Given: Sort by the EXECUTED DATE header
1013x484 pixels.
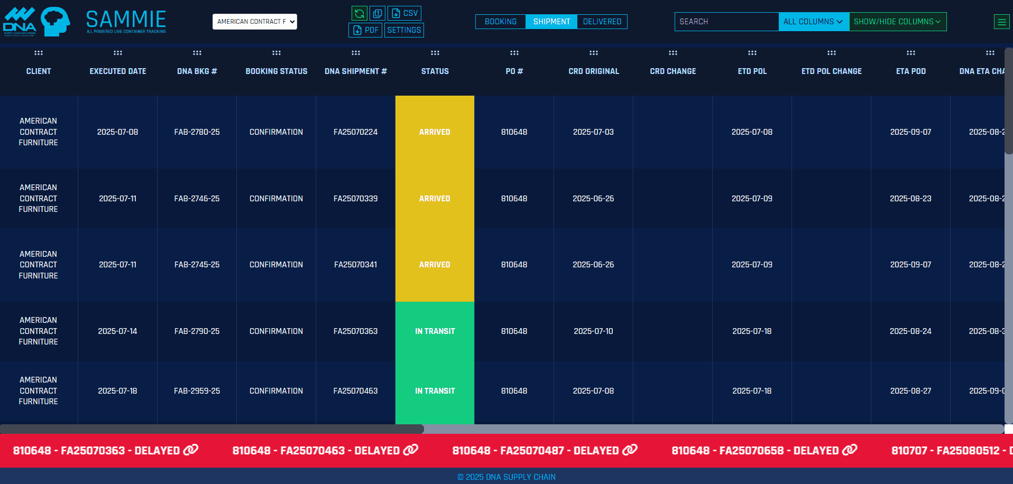Looking at the screenshot, I should point(118,71).
